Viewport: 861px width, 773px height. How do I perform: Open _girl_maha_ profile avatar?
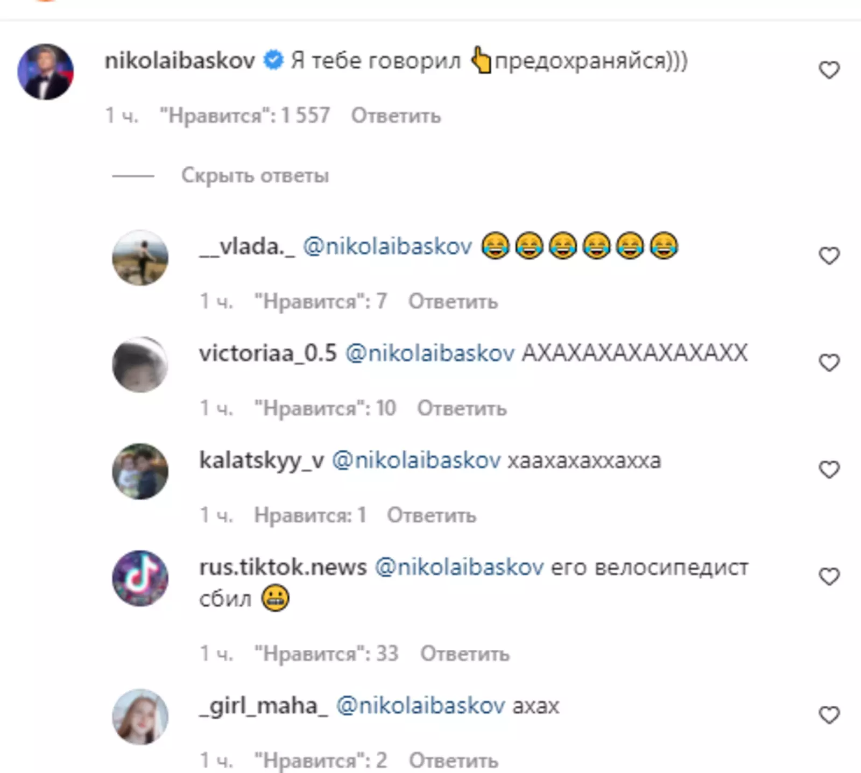tap(140, 717)
